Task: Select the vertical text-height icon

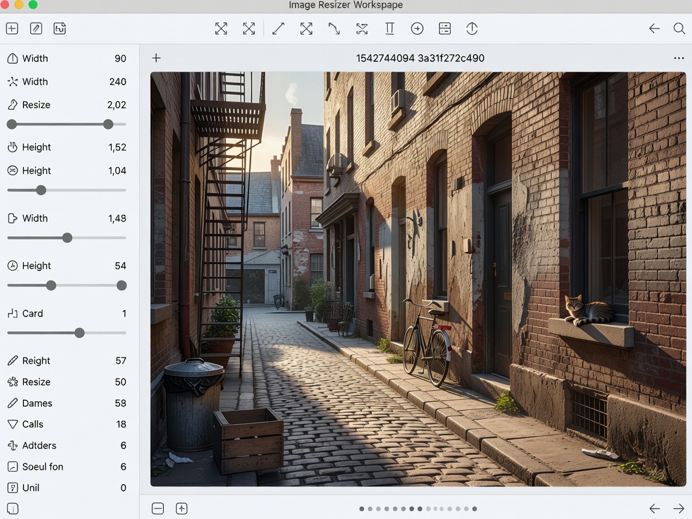Action: point(389,29)
